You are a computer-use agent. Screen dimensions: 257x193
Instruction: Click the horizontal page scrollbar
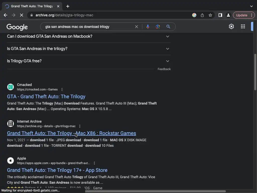[x=155, y=191]
